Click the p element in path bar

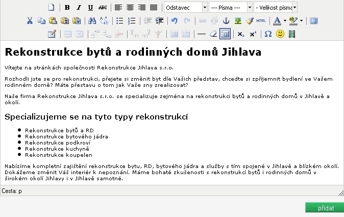[20, 191]
